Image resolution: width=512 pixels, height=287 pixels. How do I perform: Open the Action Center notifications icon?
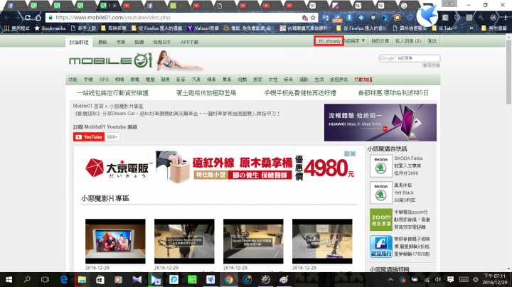(x=450, y=279)
